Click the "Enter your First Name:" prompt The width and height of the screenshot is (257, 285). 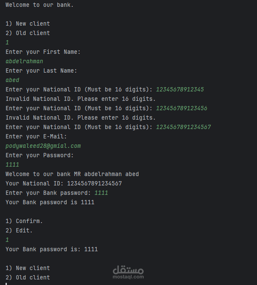[43, 52]
